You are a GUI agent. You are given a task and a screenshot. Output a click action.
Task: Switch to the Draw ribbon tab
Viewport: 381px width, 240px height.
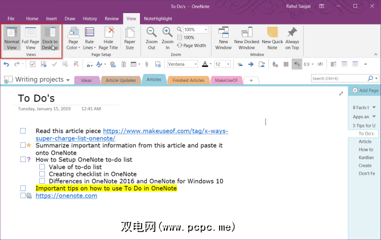click(x=70, y=18)
